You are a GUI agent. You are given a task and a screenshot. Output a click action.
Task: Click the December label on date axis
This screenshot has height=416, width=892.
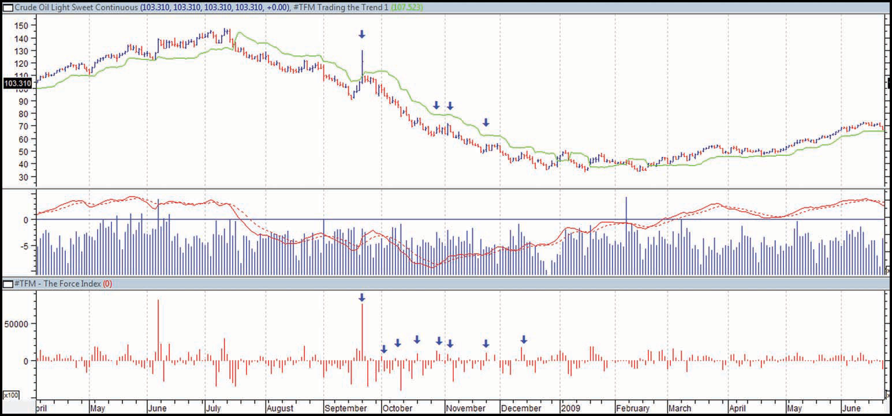pos(521,408)
